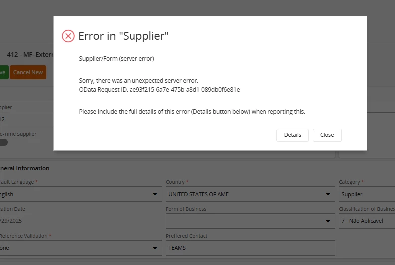This screenshot has height=265, width=395.
Task: Open the Country dropdown
Action: [x=251, y=194]
